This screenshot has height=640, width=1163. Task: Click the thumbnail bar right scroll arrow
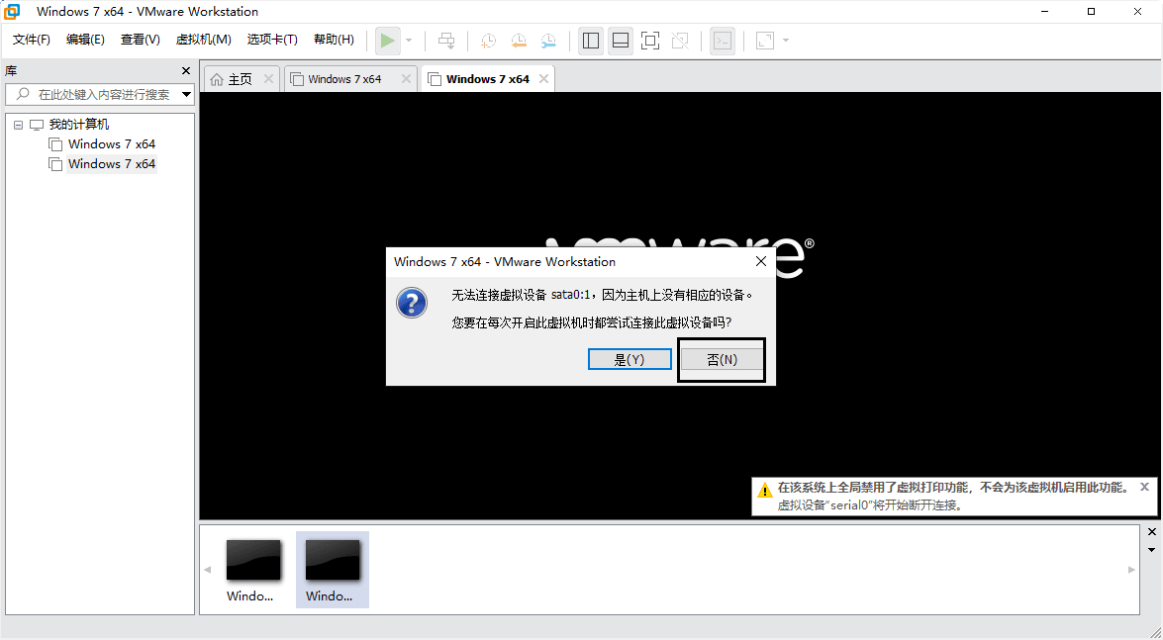(x=1131, y=570)
